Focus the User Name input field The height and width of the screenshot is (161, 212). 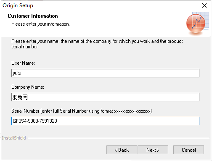coord(105,73)
